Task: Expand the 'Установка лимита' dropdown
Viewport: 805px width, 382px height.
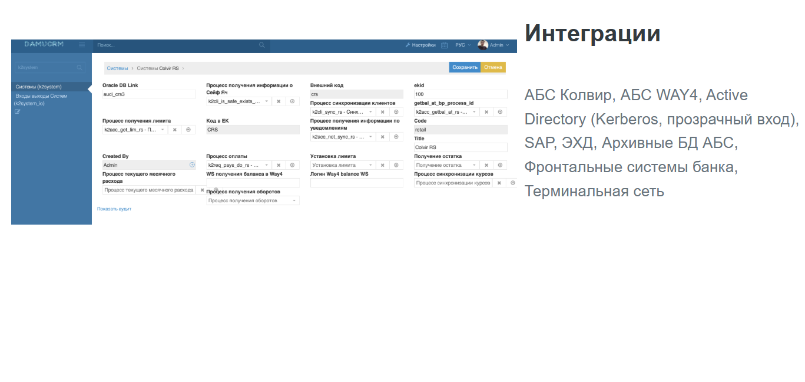Action: click(370, 166)
